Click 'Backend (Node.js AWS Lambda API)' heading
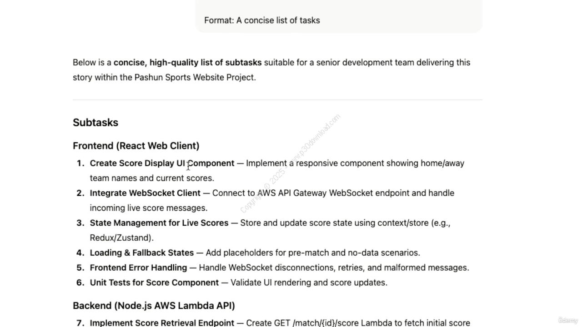Viewport: 582px width, 327px height. (x=154, y=306)
